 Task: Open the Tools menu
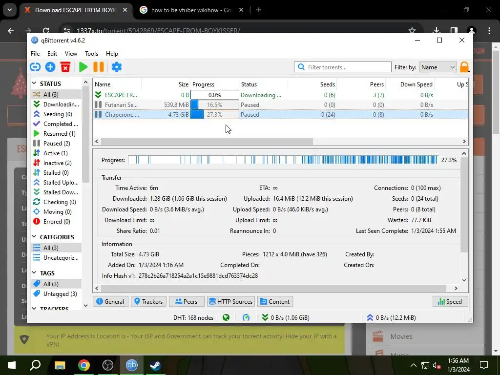[91, 54]
